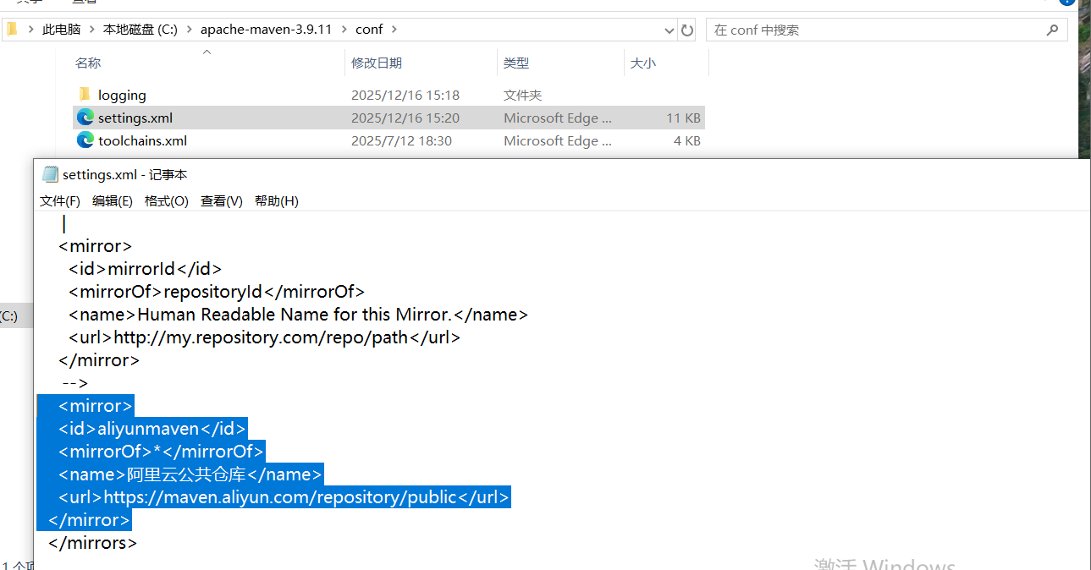This screenshot has width=1091, height=570.
Task: Click the comment end marker -->
Action: [74, 383]
